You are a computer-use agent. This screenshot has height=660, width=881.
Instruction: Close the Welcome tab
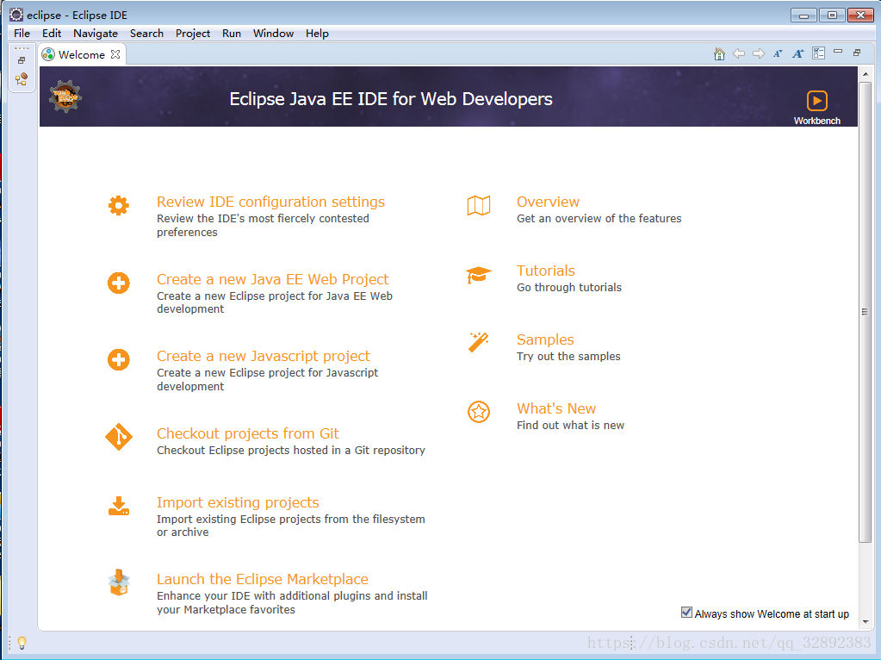point(115,54)
